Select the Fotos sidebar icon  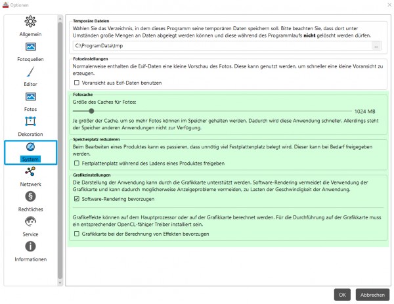(x=30, y=97)
